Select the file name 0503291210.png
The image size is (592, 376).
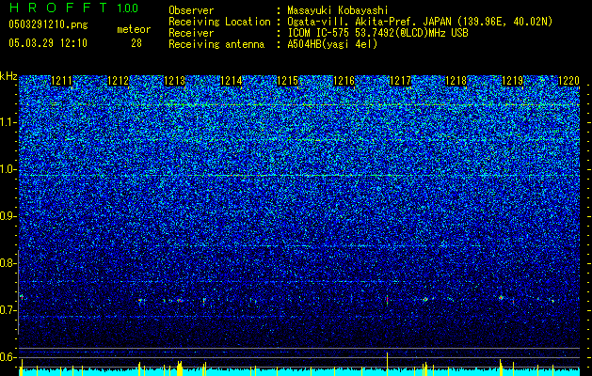click(x=48, y=24)
